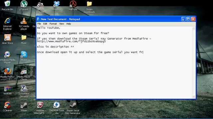Viewport: 213px width, 119px height.
Task: Select the Acer Store desktop icon
Action: tap(7, 39)
